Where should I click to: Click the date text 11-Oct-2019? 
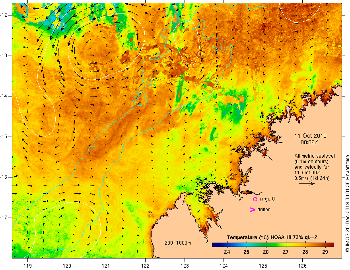[311, 136]
